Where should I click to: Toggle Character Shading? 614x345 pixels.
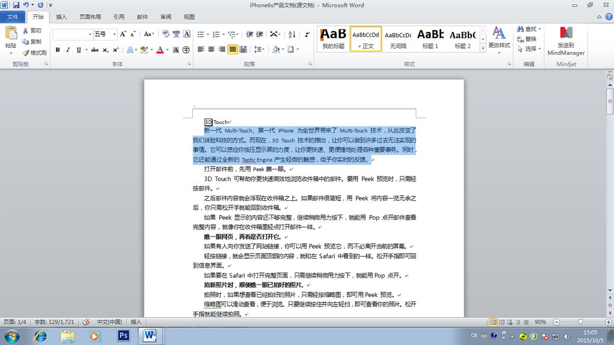[176, 50]
